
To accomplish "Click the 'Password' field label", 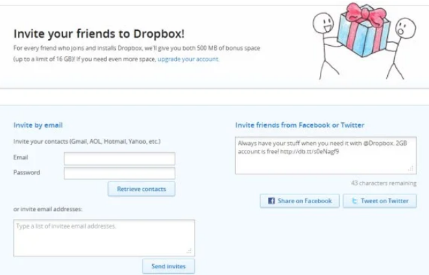I will (27, 172).
